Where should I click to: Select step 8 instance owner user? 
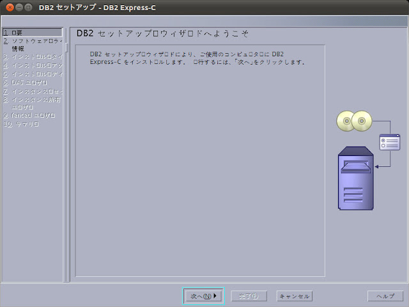(33, 104)
